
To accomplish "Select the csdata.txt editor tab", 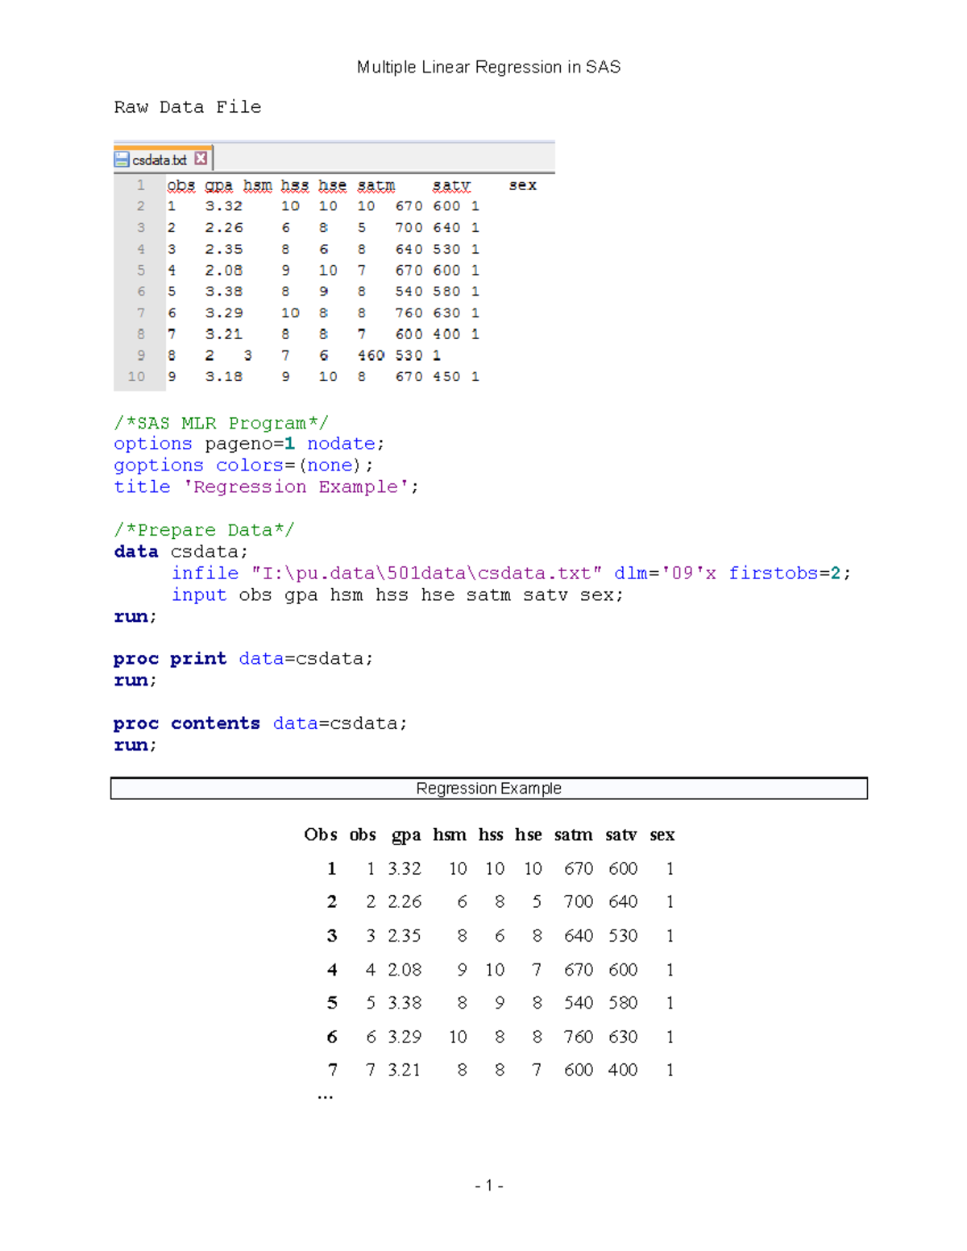I will pos(161,159).
